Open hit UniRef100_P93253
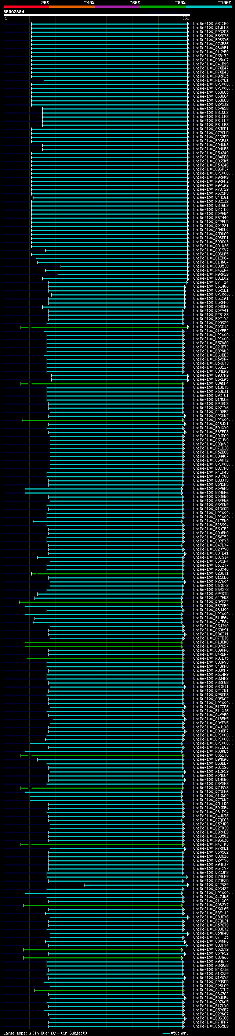The width and height of the screenshot is (235, 1036). [210, 32]
